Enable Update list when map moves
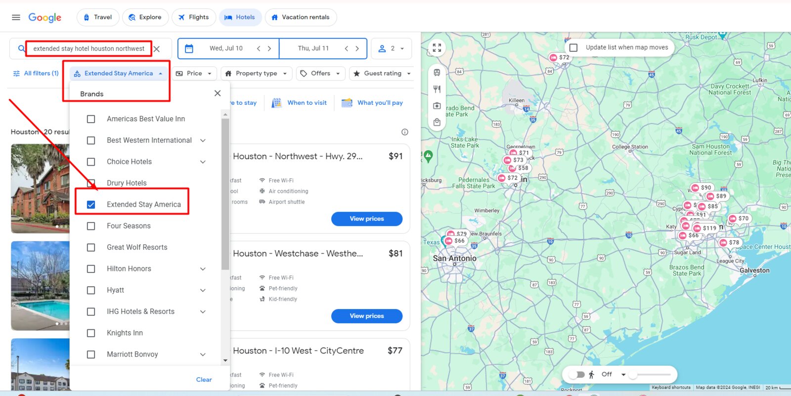Image resolution: width=791 pixels, height=396 pixels. click(573, 47)
